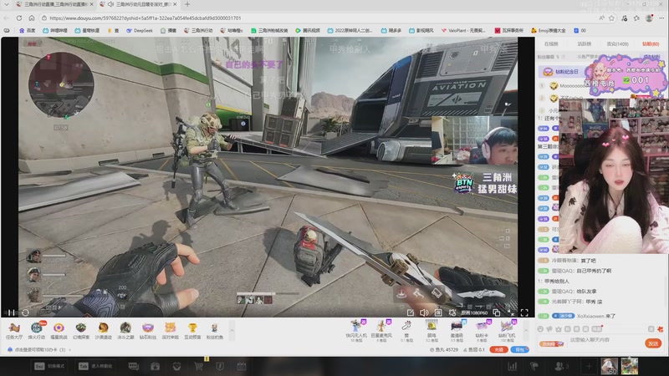Click the red gift-box icon beside chat toolbar
This screenshot has height=376, width=669.
(661, 329)
